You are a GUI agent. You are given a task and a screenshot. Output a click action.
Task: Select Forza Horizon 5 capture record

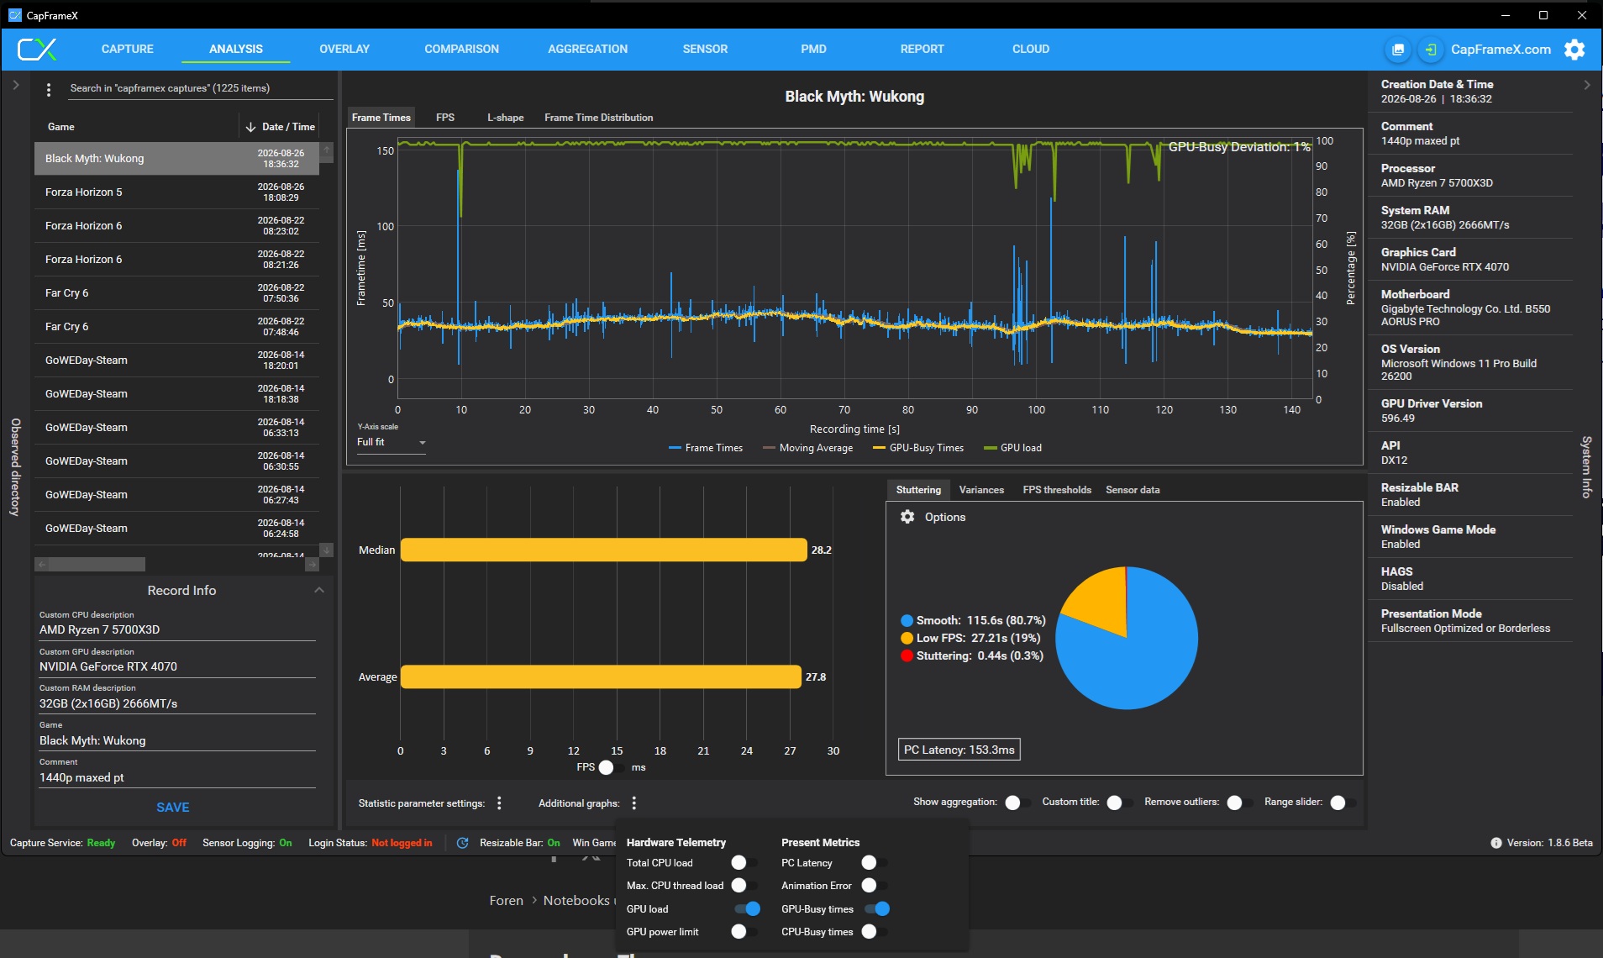(176, 192)
